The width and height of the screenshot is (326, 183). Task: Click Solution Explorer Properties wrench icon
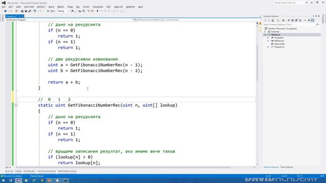(x=309, y=20)
